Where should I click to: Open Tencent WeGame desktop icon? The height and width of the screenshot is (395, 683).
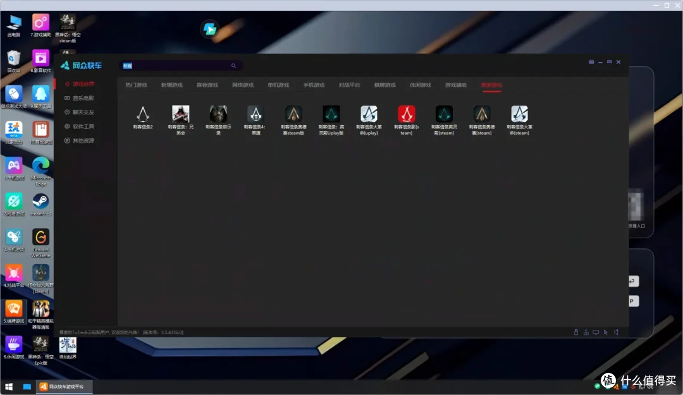click(40, 243)
